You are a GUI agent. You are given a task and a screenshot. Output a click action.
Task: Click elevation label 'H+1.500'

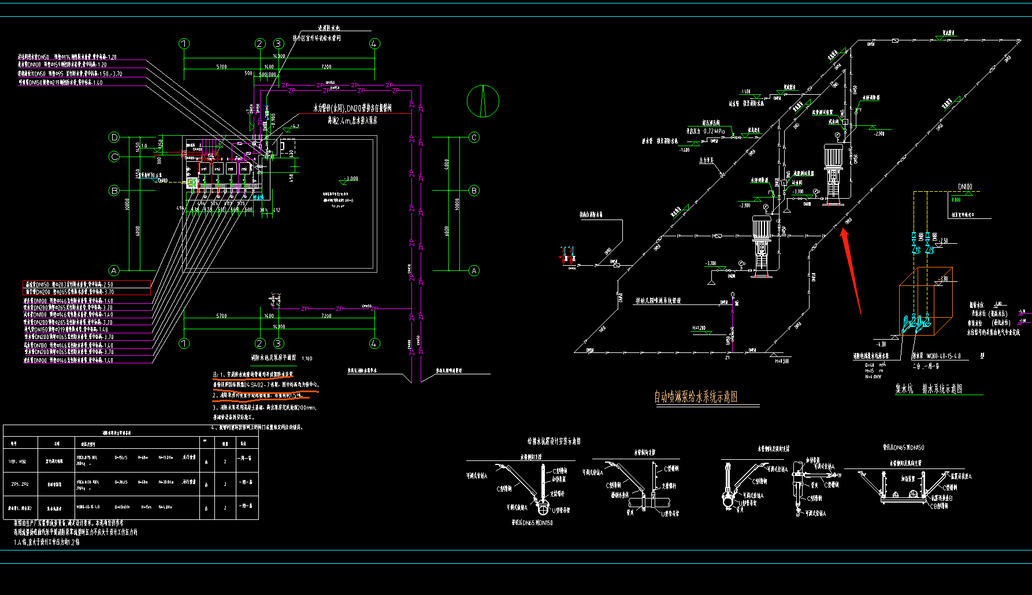pos(782,361)
